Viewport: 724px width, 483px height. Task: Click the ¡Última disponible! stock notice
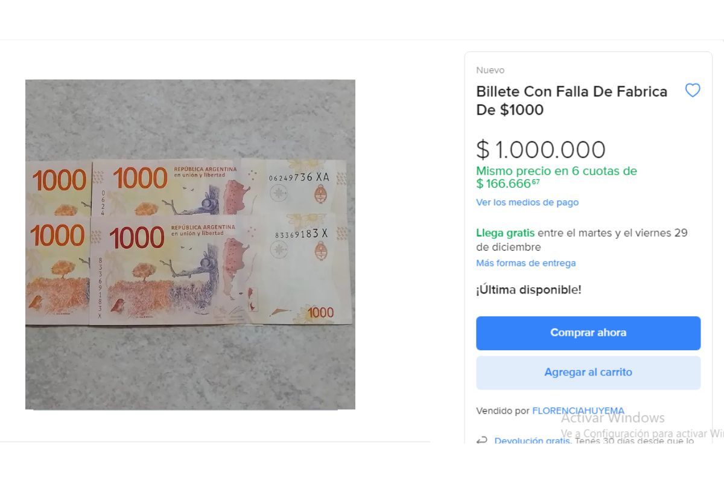tap(529, 290)
